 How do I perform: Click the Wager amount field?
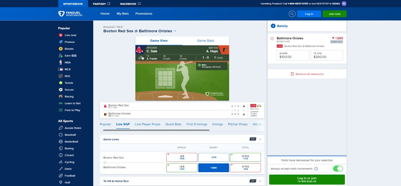pyautogui.click(x=293, y=55)
